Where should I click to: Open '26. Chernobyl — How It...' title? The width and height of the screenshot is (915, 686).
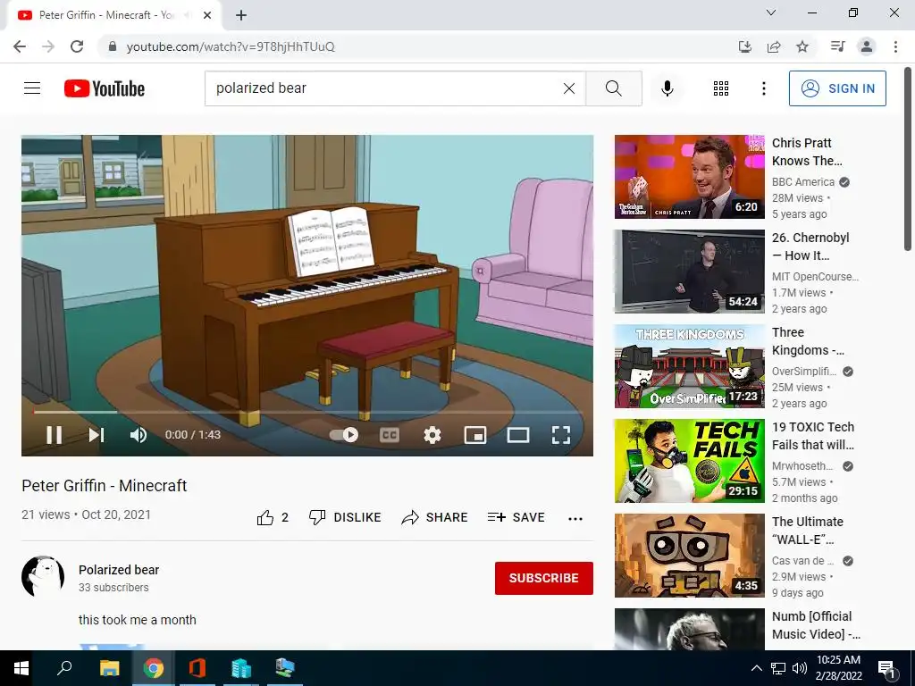click(x=810, y=247)
